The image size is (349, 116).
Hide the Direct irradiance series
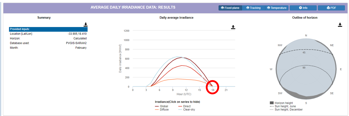[185, 106]
